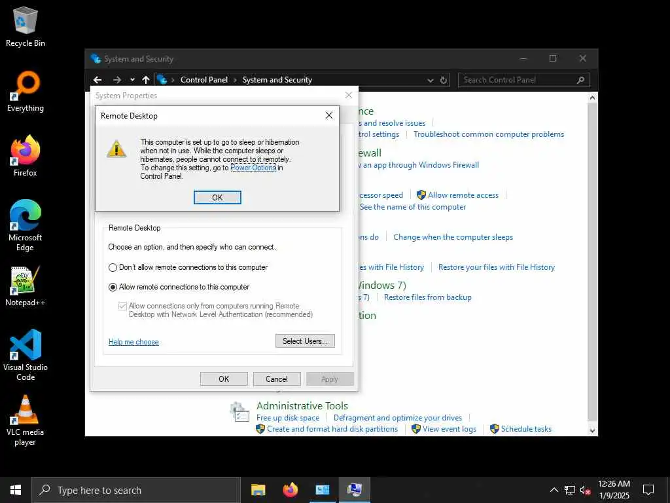This screenshot has height=503, width=670.
Task: Open Change when the computer sleeps
Action: 453,237
